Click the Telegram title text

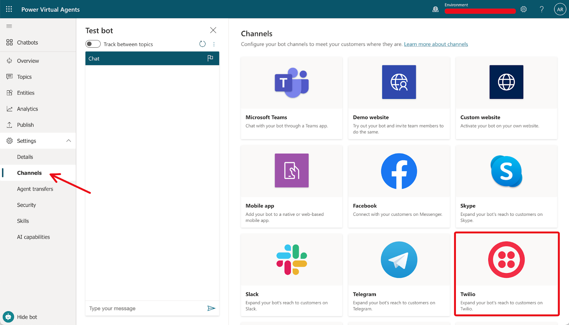click(364, 294)
